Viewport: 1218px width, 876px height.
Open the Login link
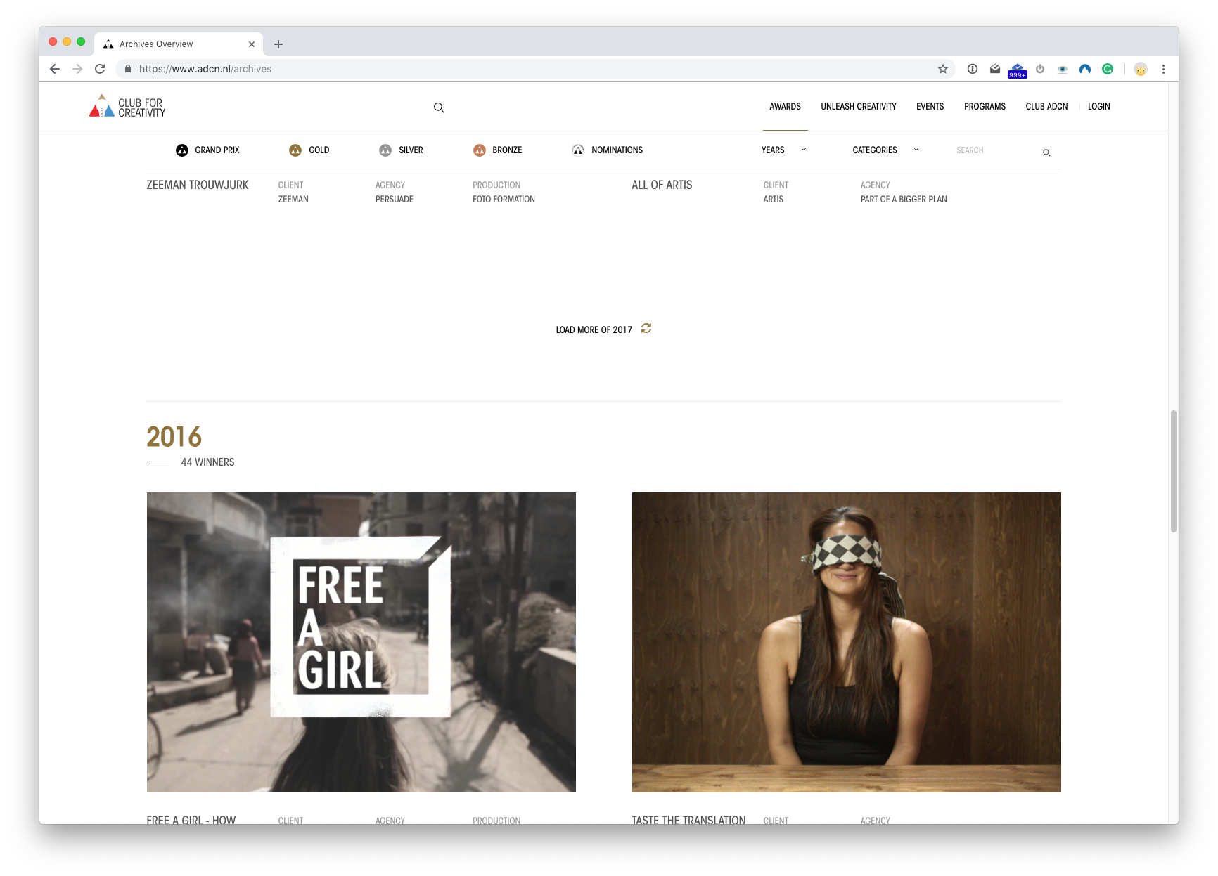click(1098, 106)
